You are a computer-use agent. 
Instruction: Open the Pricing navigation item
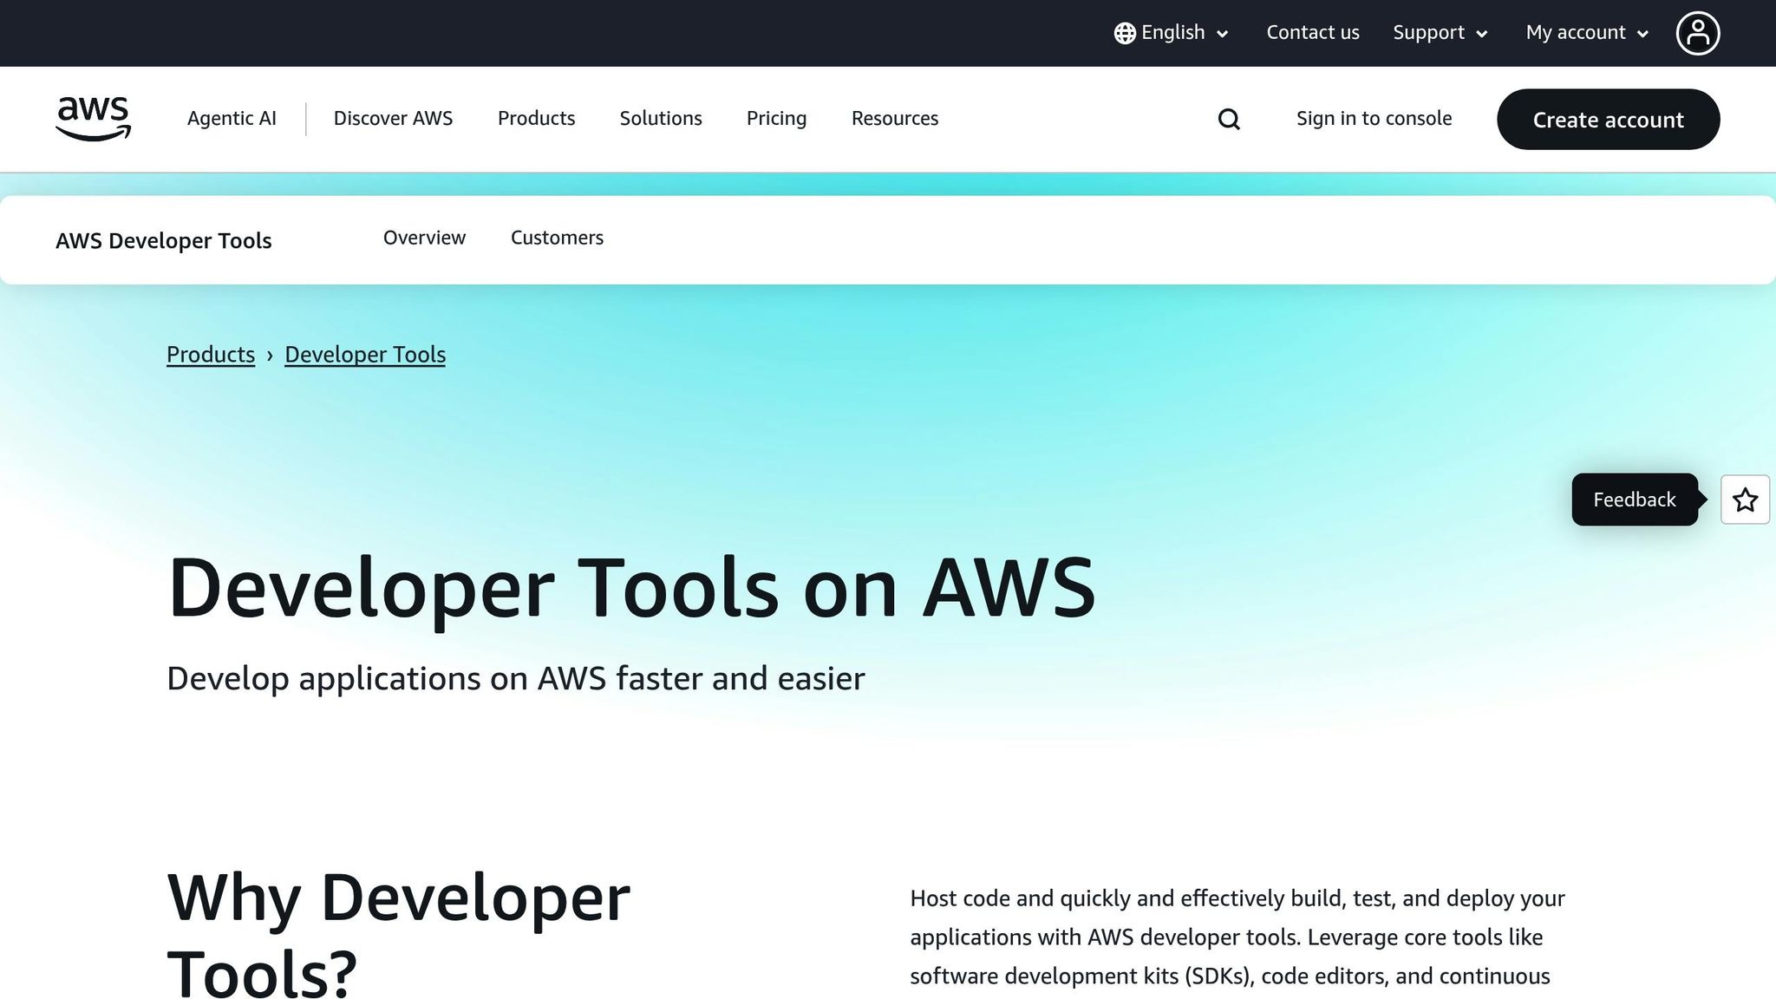[x=776, y=119]
